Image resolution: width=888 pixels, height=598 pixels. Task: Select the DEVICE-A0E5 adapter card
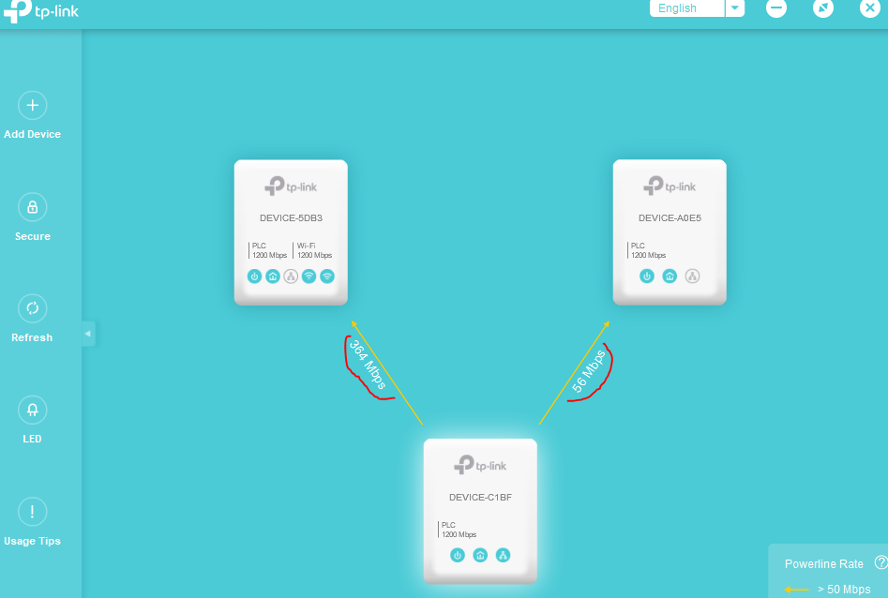coord(670,232)
